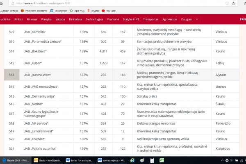This screenshot has width=246, height=164.
Task: Open the Pramonė menu section
Action: coord(113,19)
